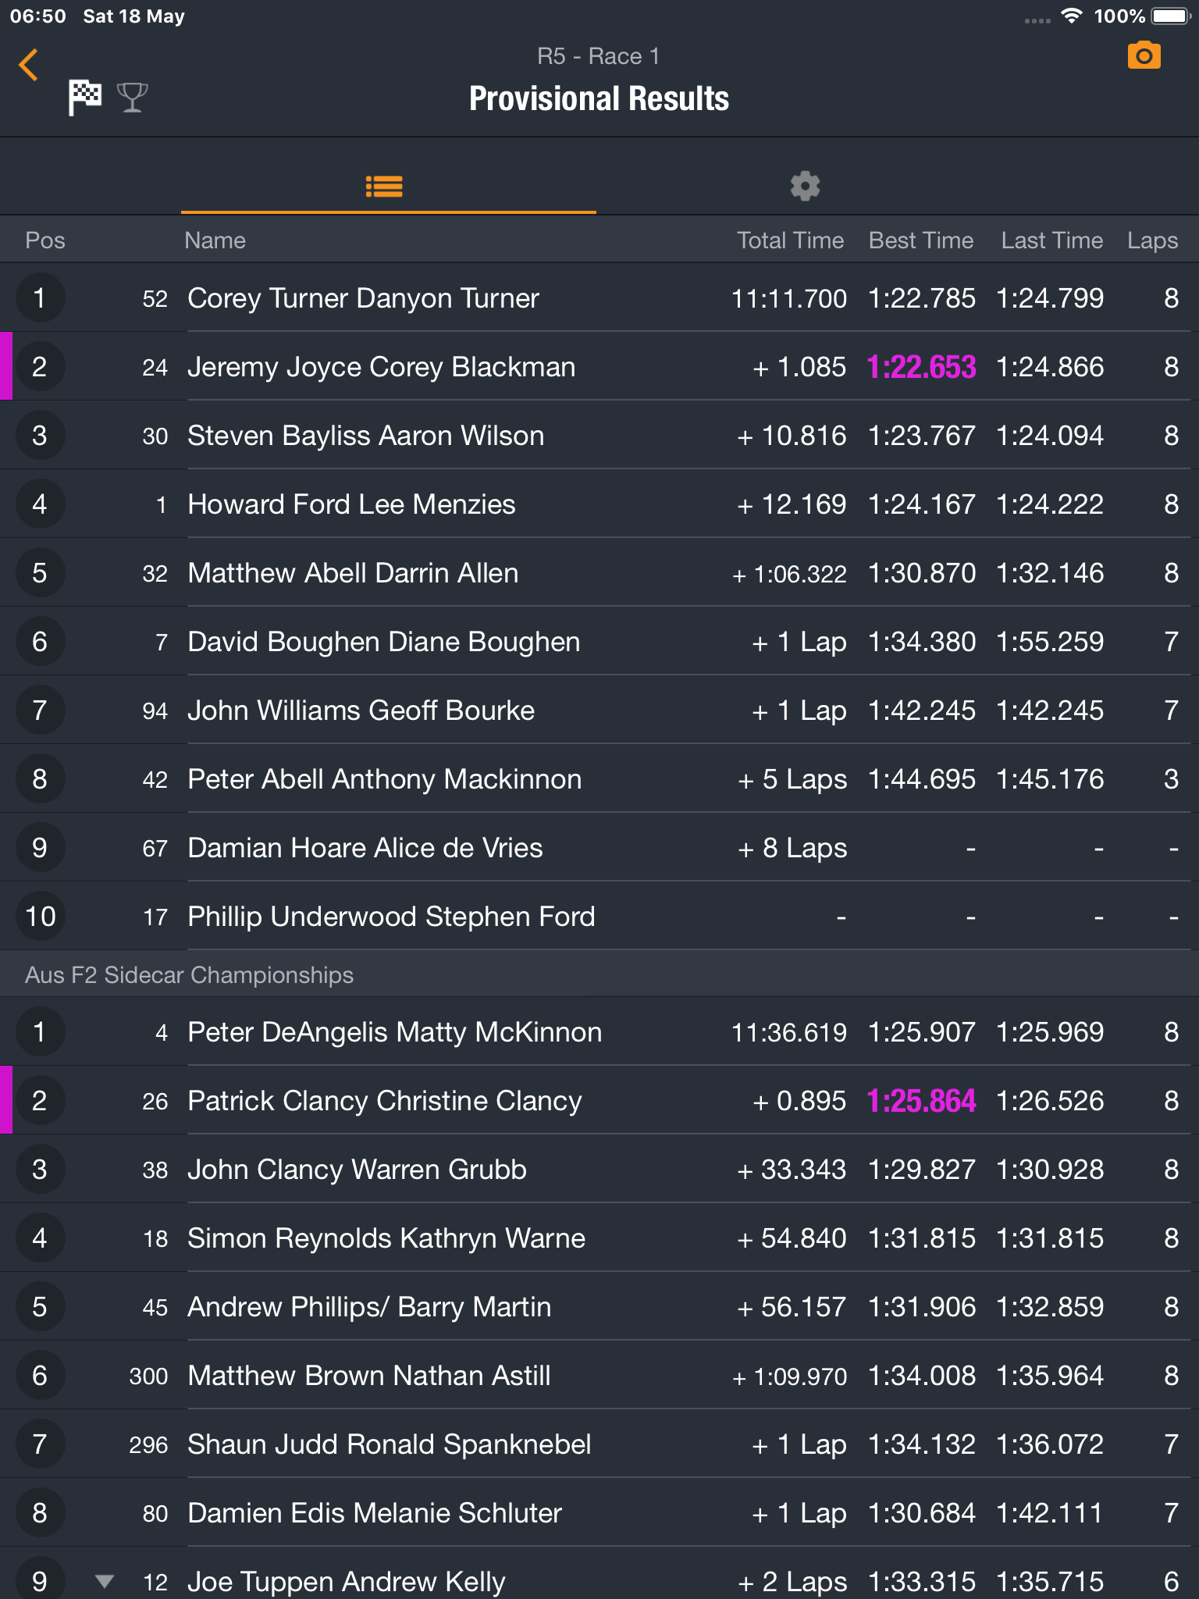Switch to the results list tab
Image resolution: width=1199 pixels, height=1599 pixels.
[x=384, y=187]
